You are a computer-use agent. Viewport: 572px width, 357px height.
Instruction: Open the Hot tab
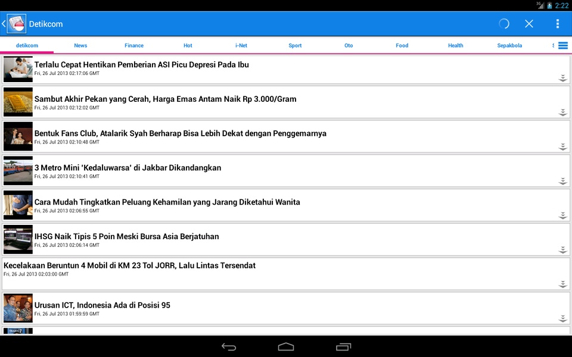188,46
